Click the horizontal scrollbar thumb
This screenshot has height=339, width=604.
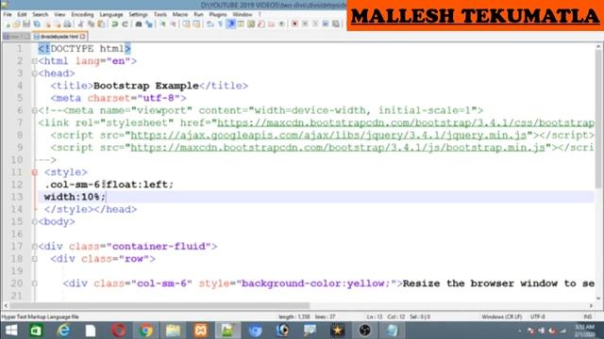(159, 306)
